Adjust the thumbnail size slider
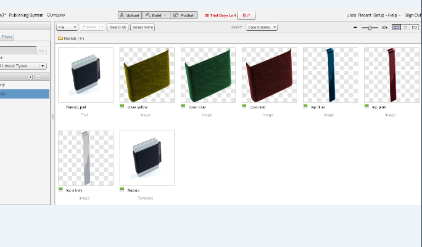The width and height of the screenshot is (422, 247). 370,27
